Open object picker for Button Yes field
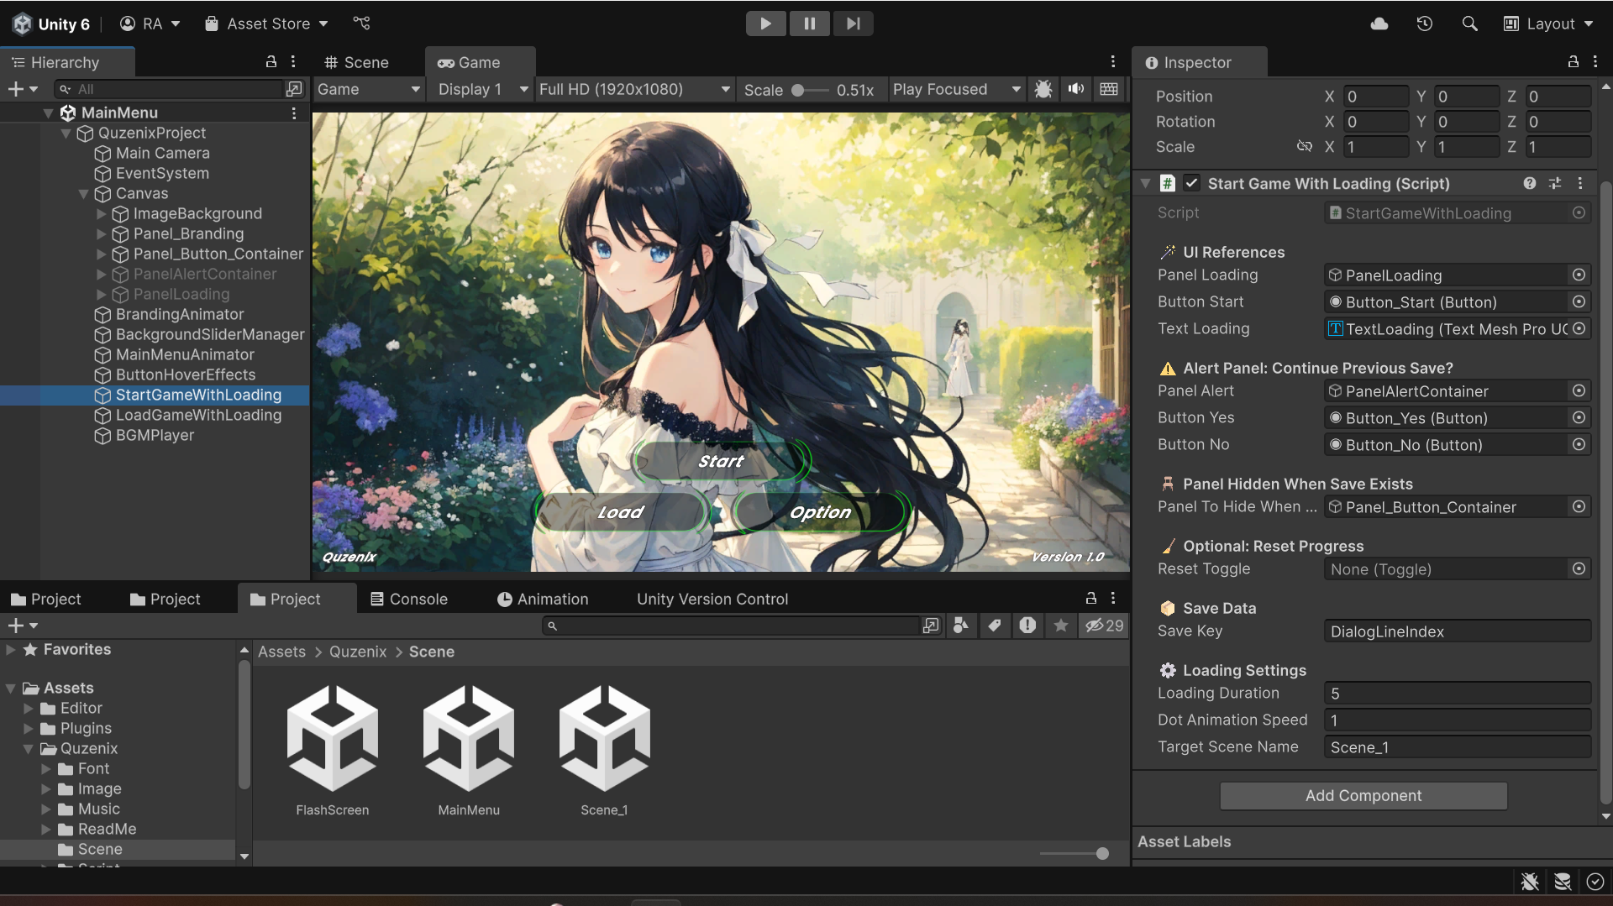Screen dimensions: 1613x906 [x=1579, y=417]
